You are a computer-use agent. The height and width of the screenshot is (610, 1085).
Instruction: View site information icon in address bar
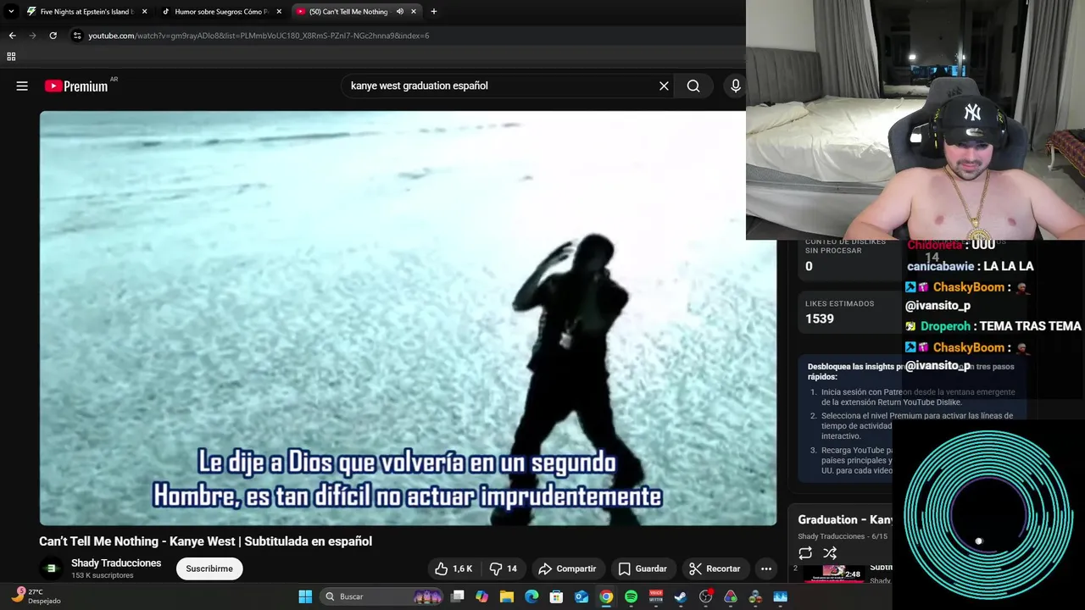[77, 36]
